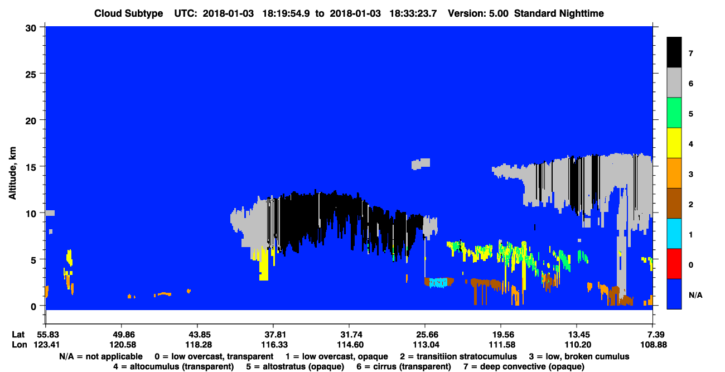The height and width of the screenshot is (372, 725).
Task: Click latitude value '13.45'
Action: coord(577,334)
